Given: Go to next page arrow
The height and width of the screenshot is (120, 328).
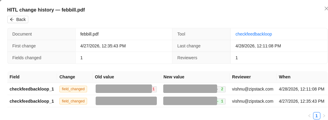Looking at the screenshot, I should click(324, 116).
